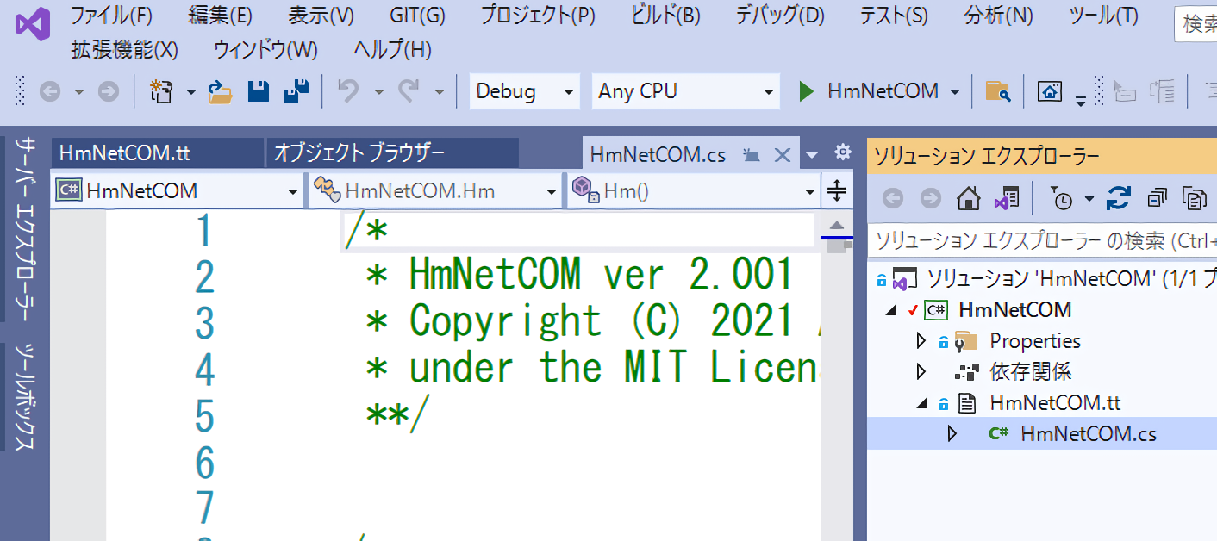This screenshot has width=1217, height=541.
Task: Click the Solution Explorer Home icon
Action: point(970,200)
